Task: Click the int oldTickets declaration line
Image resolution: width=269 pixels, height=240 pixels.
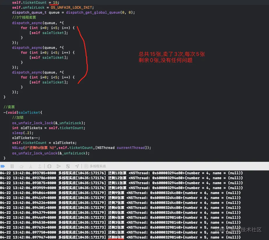Action: point(49,128)
